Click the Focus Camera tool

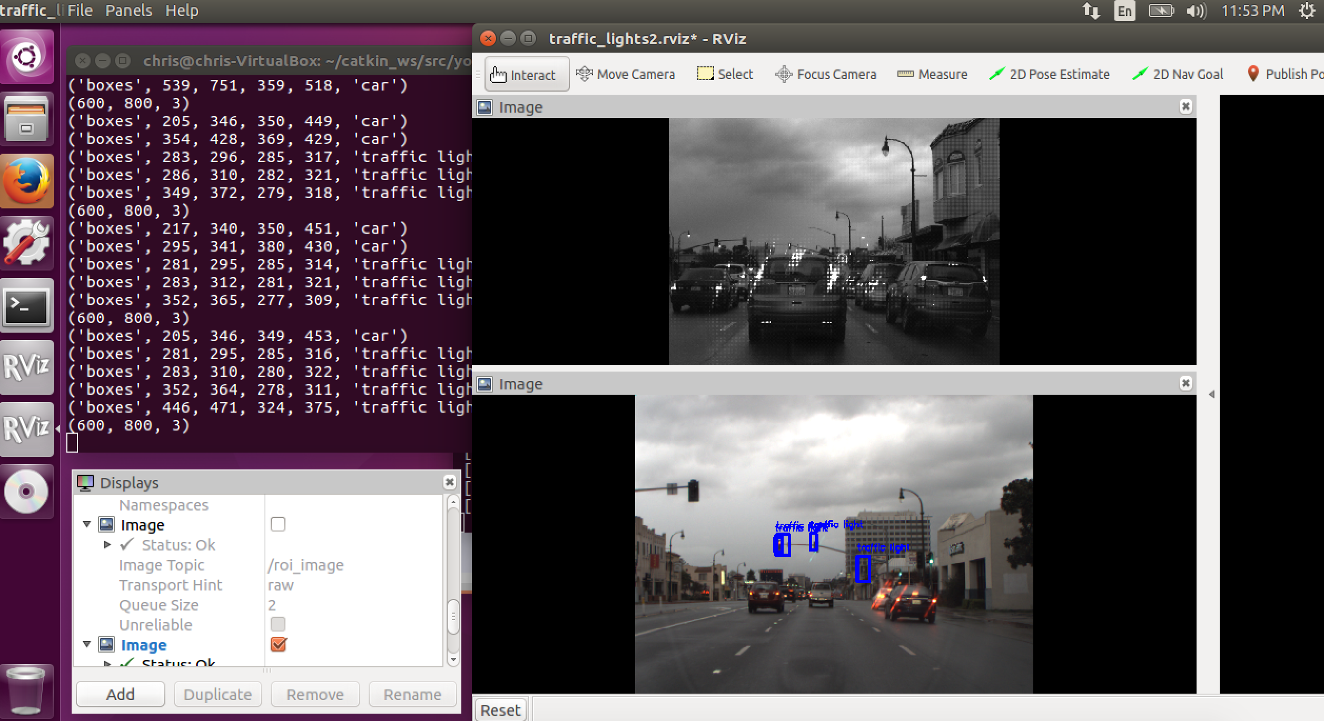tap(826, 74)
